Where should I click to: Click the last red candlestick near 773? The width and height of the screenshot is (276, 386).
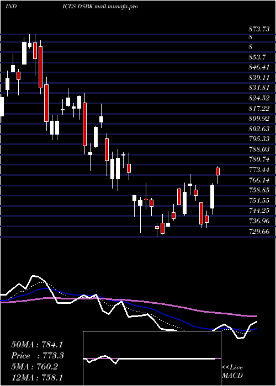217,171
